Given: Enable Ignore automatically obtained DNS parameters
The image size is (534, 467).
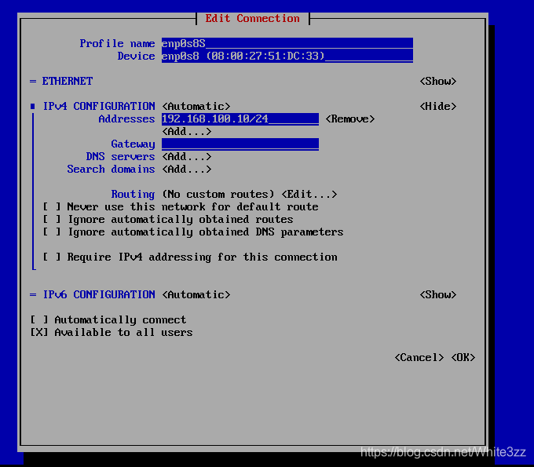Looking at the screenshot, I should click(x=51, y=232).
